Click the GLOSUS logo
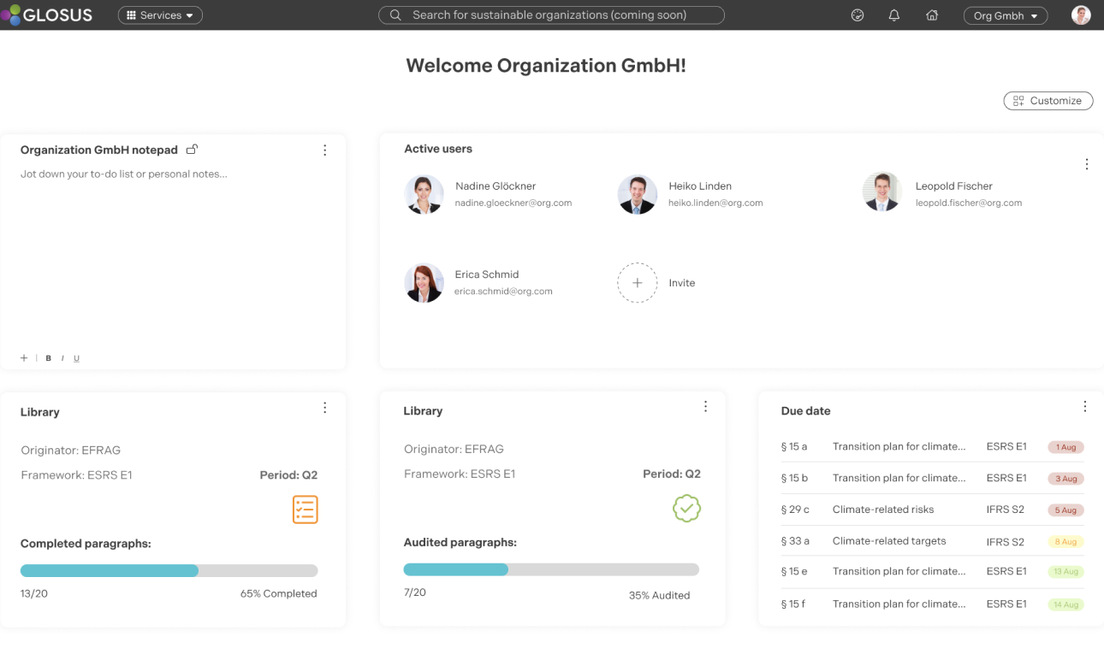The image size is (1104, 654). tap(46, 15)
